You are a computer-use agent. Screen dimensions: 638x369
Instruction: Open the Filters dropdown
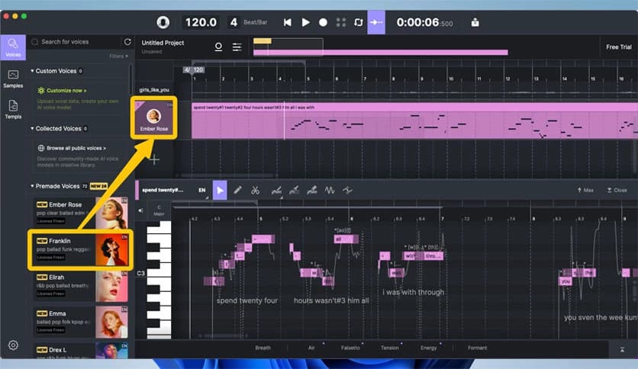click(119, 56)
